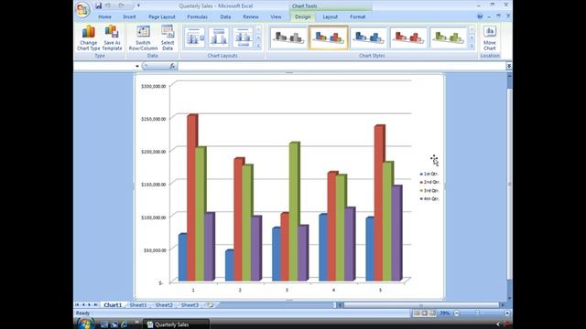Apply the second chart layout thumbnail
586x329 pixels.
219,37
